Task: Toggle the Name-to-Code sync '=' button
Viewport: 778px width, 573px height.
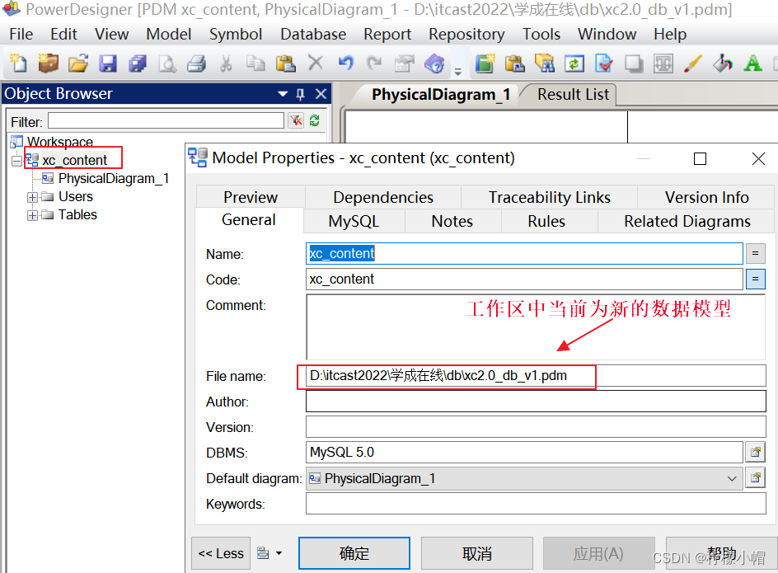Action: click(x=755, y=279)
